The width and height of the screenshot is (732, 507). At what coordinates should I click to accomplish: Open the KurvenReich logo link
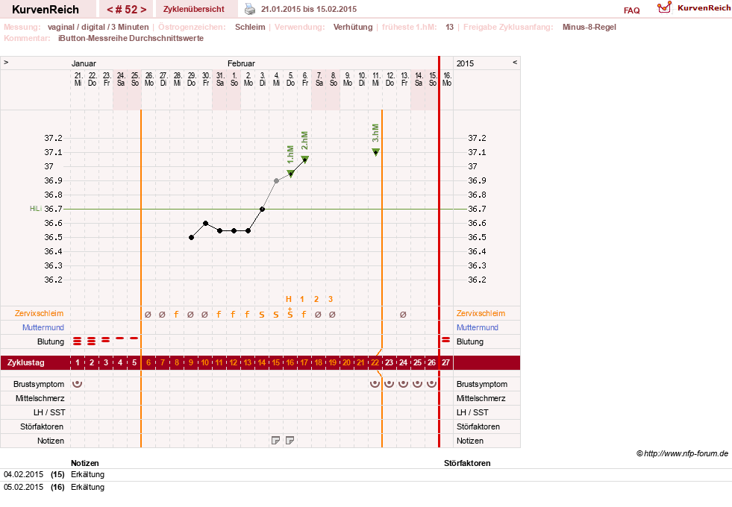693,7
